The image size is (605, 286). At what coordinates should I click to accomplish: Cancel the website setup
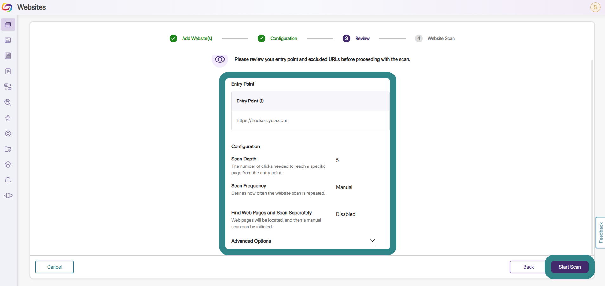[x=55, y=267]
